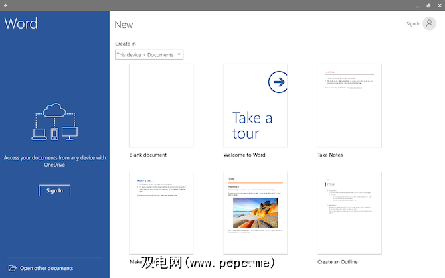Choose the Take Notes template thumbnail

coord(349,105)
